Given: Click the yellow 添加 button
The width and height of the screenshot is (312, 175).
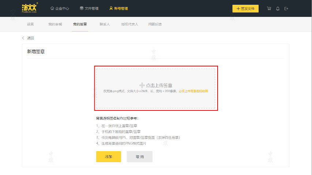Looking at the screenshot, I should click(x=108, y=157).
